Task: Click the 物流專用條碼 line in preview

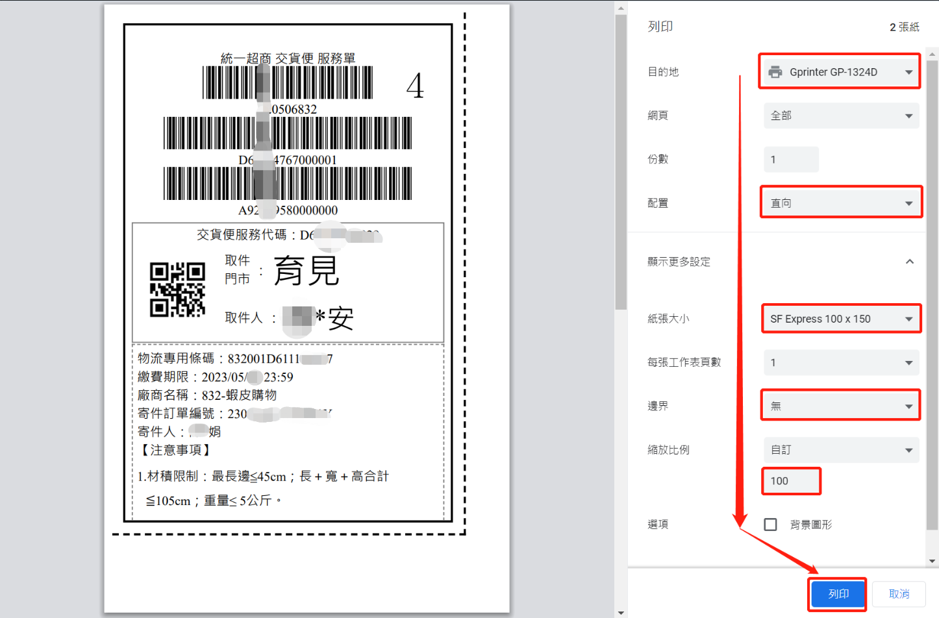Action: (x=235, y=358)
